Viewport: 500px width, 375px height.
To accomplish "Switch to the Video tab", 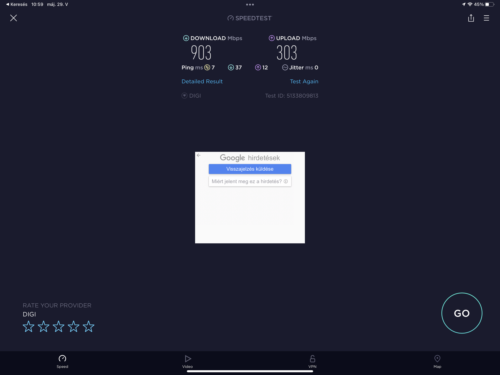I will coord(188,362).
